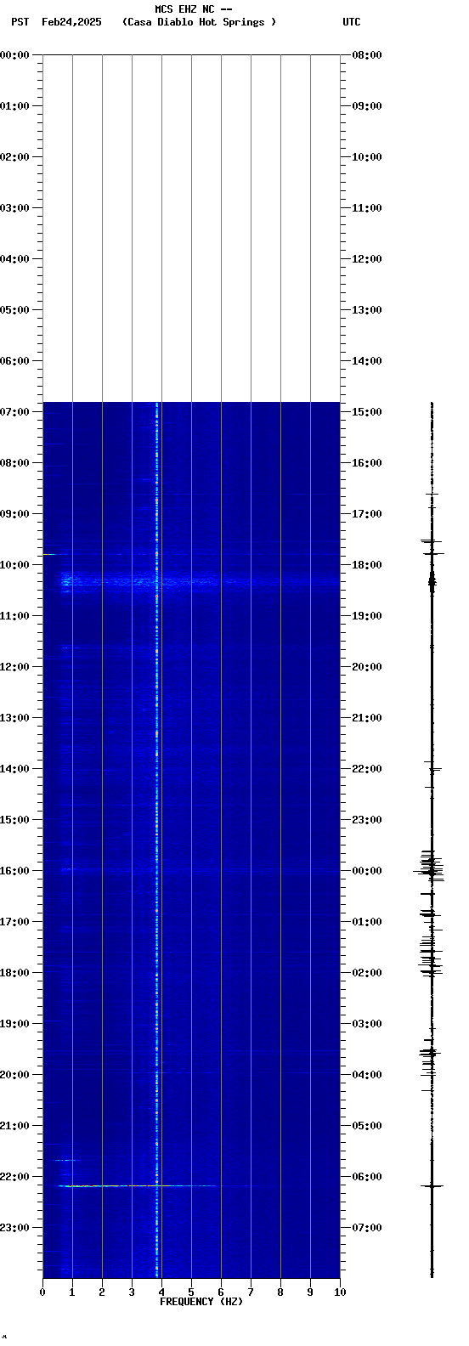Click the UTC axis label '11:00'
The image size is (469, 1346).
pos(367,208)
